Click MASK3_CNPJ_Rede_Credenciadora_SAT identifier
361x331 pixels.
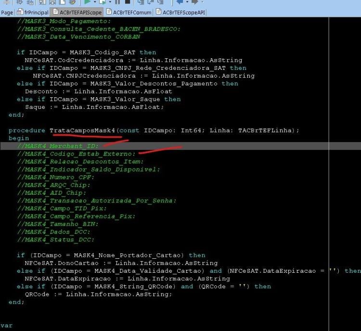[x=158, y=68]
